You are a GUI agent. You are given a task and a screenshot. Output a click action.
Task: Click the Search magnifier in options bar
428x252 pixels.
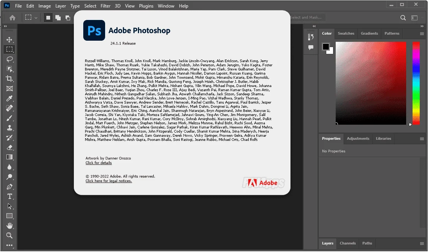click(403, 18)
